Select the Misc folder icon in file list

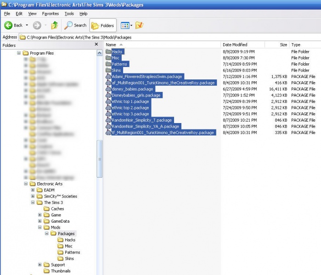coord(108,58)
